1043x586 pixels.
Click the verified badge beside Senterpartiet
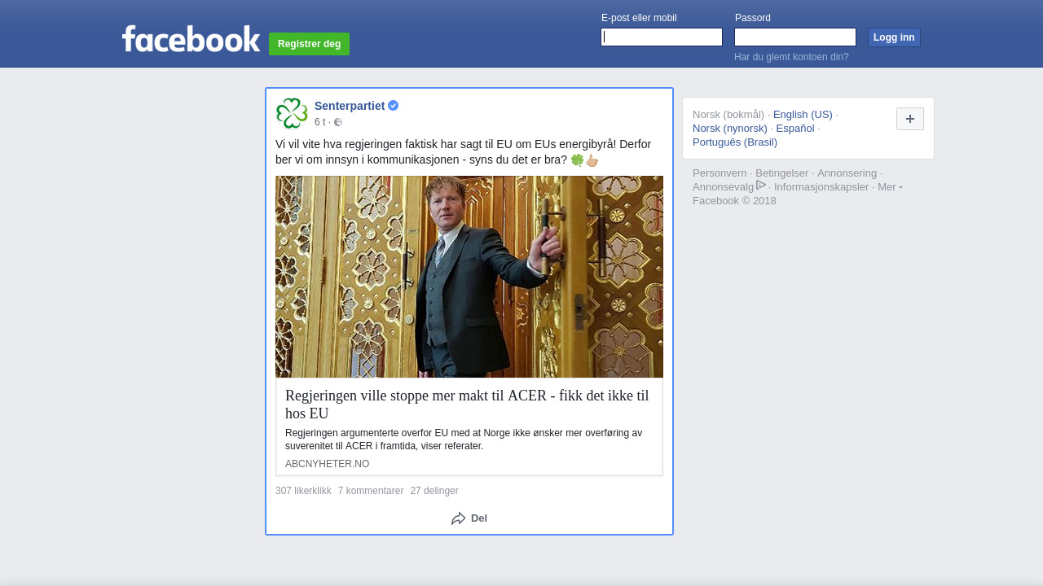393,106
